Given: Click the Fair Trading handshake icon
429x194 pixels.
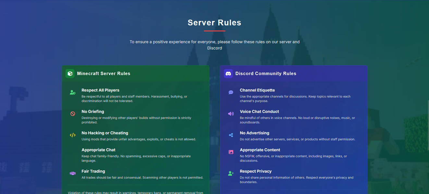Looking at the screenshot, I should (x=73, y=173).
